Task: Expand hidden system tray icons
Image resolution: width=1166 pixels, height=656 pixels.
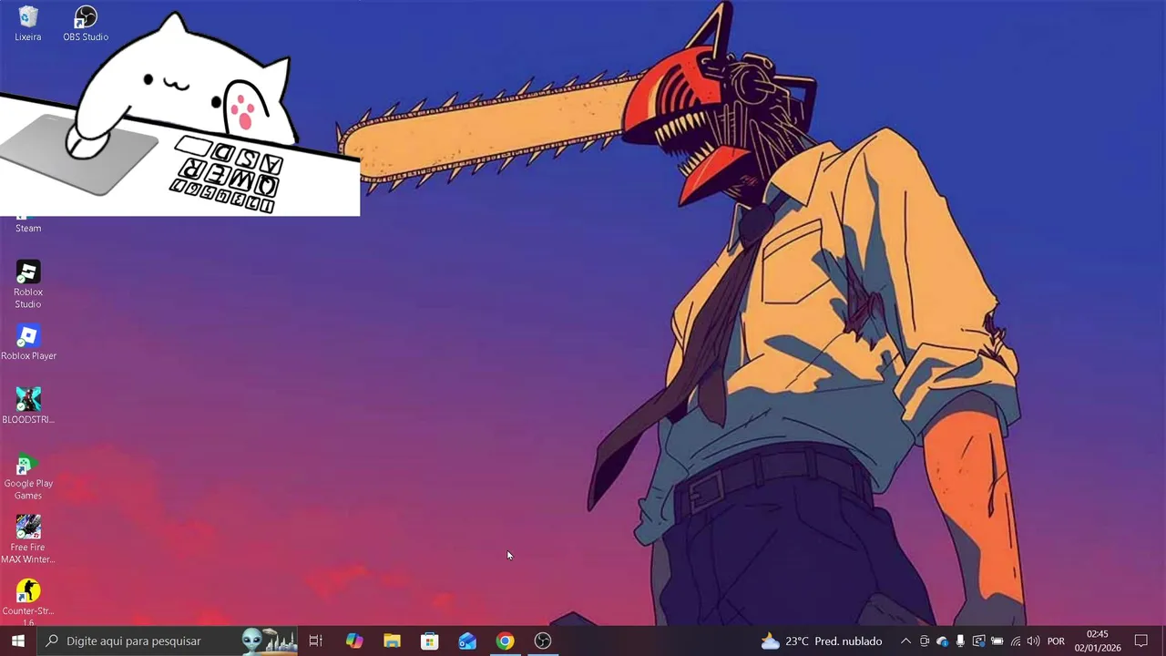Action: click(x=905, y=641)
